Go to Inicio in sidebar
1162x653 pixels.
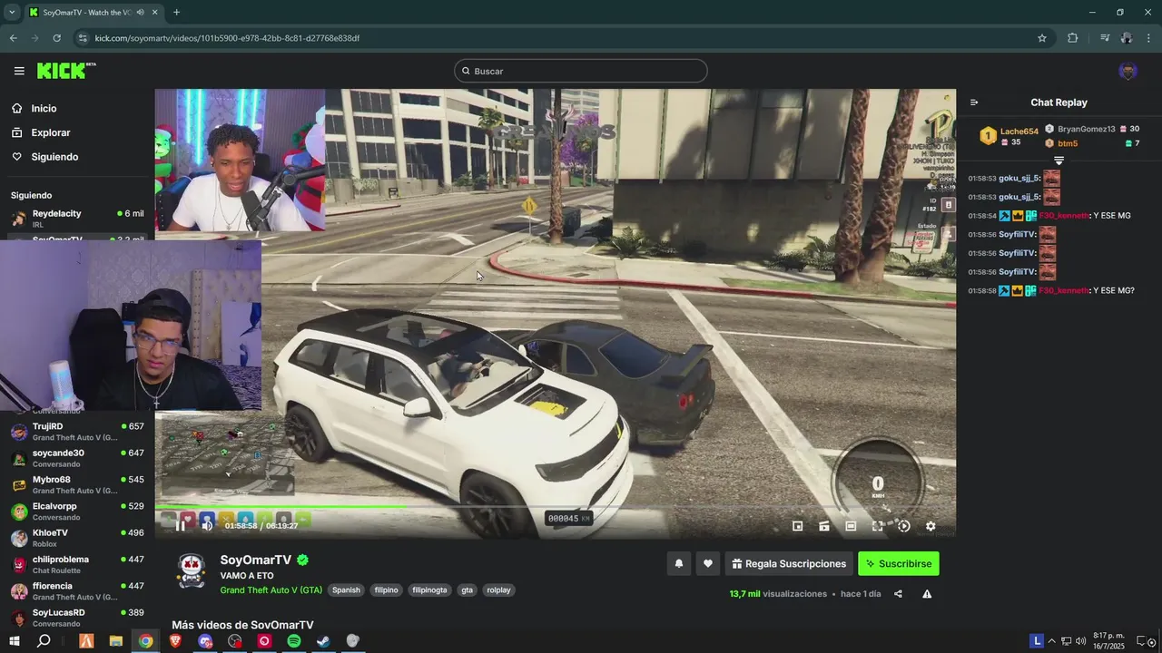click(44, 108)
